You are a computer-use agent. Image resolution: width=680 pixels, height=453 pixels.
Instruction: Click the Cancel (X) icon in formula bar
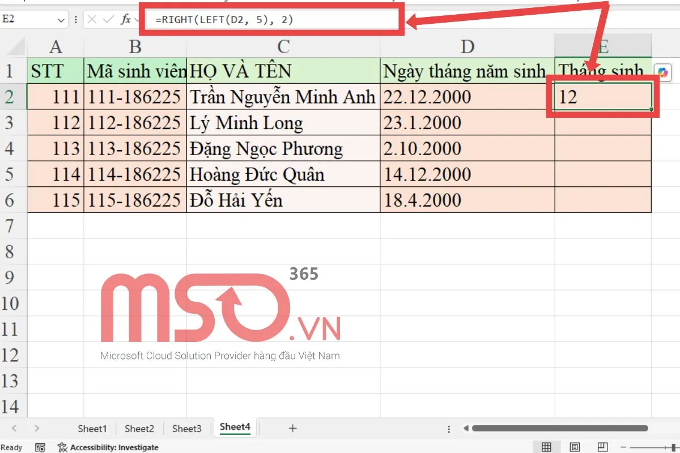coord(92,19)
